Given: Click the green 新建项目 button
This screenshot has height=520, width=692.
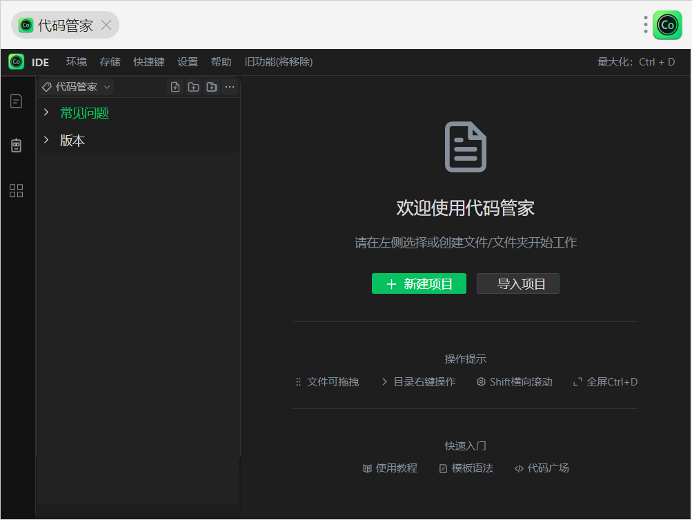Looking at the screenshot, I should coord(419,284).
